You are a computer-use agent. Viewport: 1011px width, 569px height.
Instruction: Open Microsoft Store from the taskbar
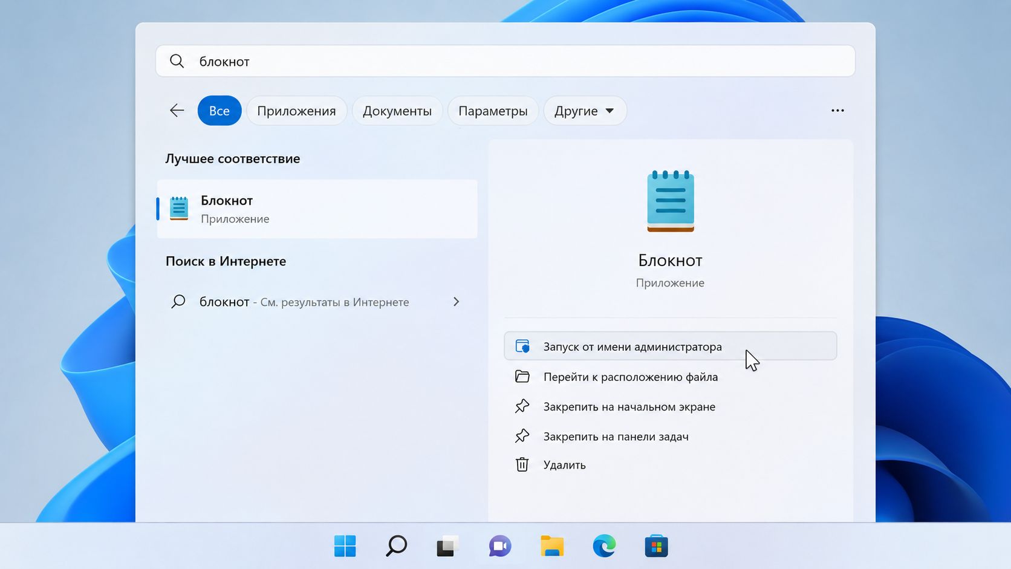[656, 546]
